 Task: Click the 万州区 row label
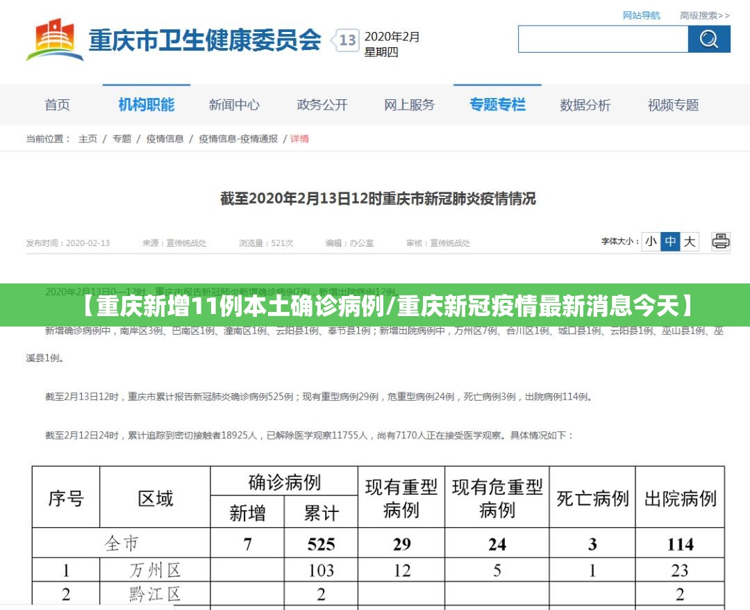[x=155, y=570]
